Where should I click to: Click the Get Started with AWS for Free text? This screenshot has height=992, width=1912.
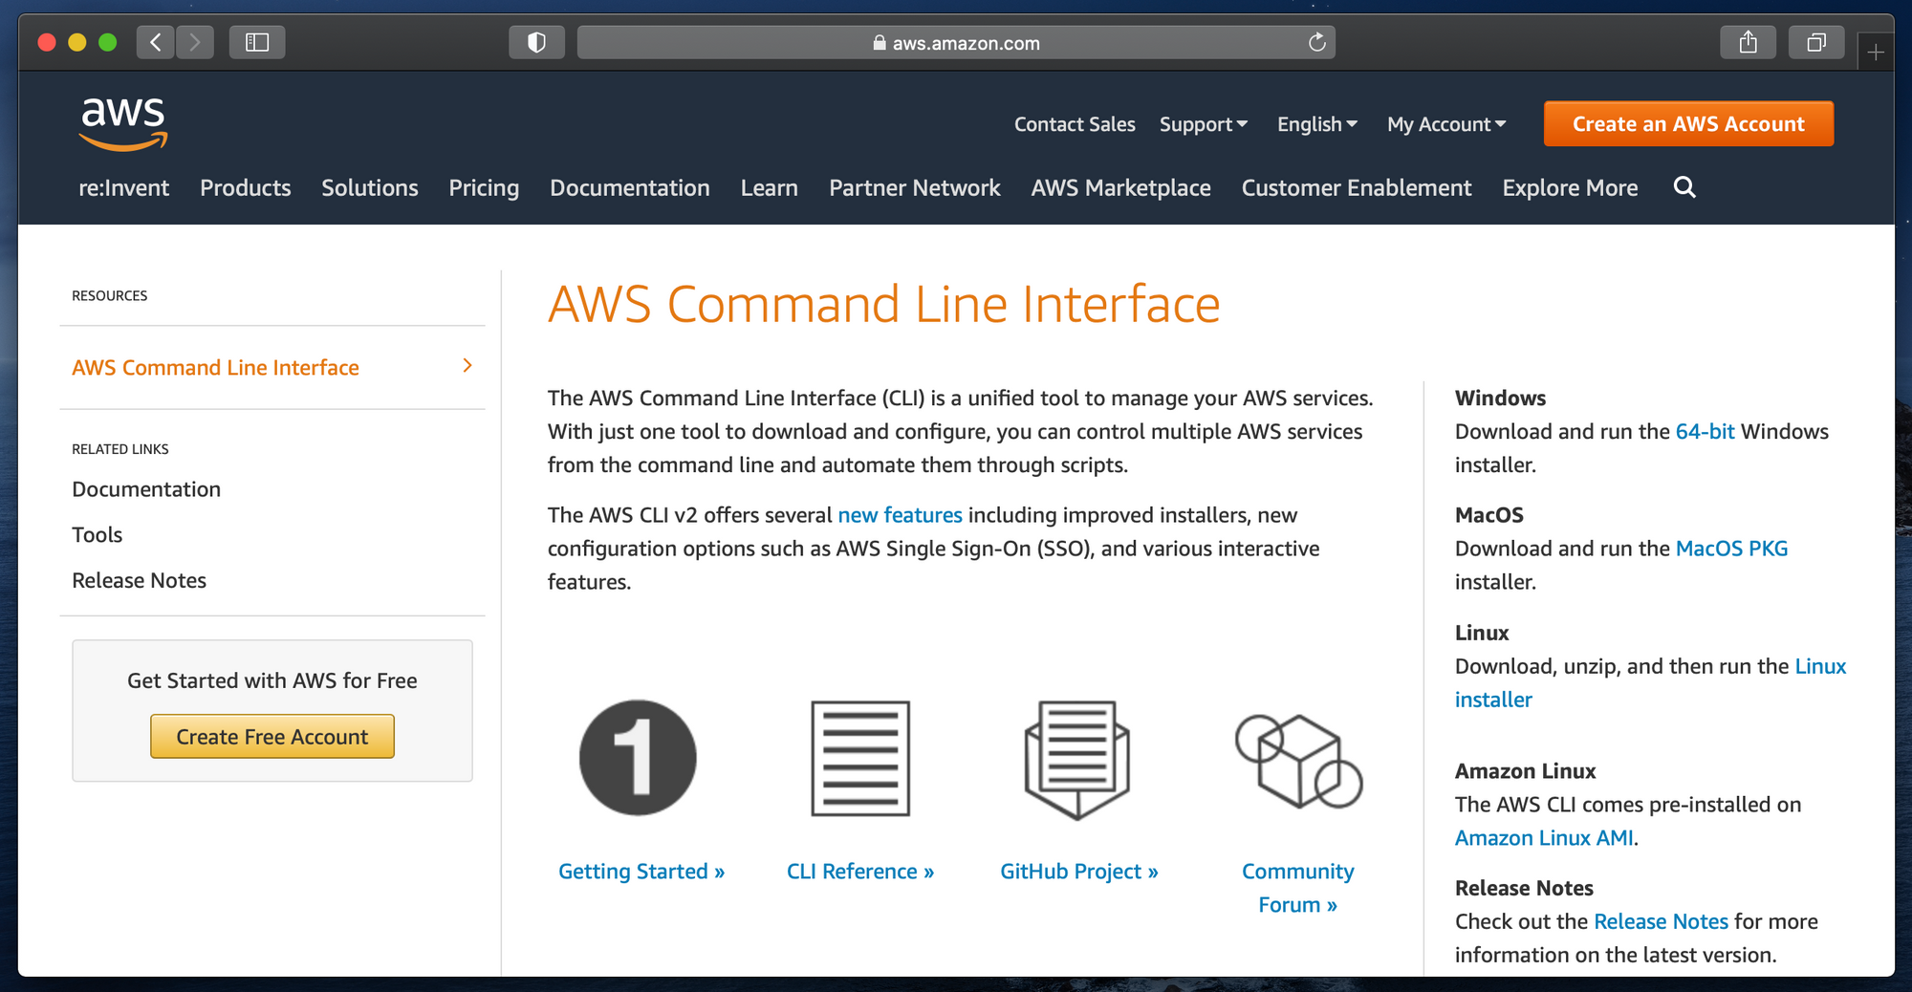tap(272, 680)
